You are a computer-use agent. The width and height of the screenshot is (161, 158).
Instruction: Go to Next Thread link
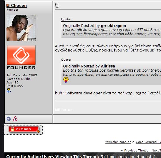156,151
